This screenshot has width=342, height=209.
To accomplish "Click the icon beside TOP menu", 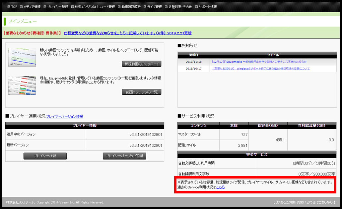I will coord(9,7).
